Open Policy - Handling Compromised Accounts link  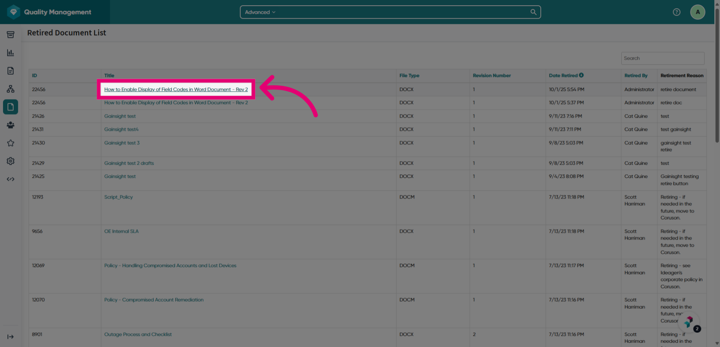tap(170, 265)
